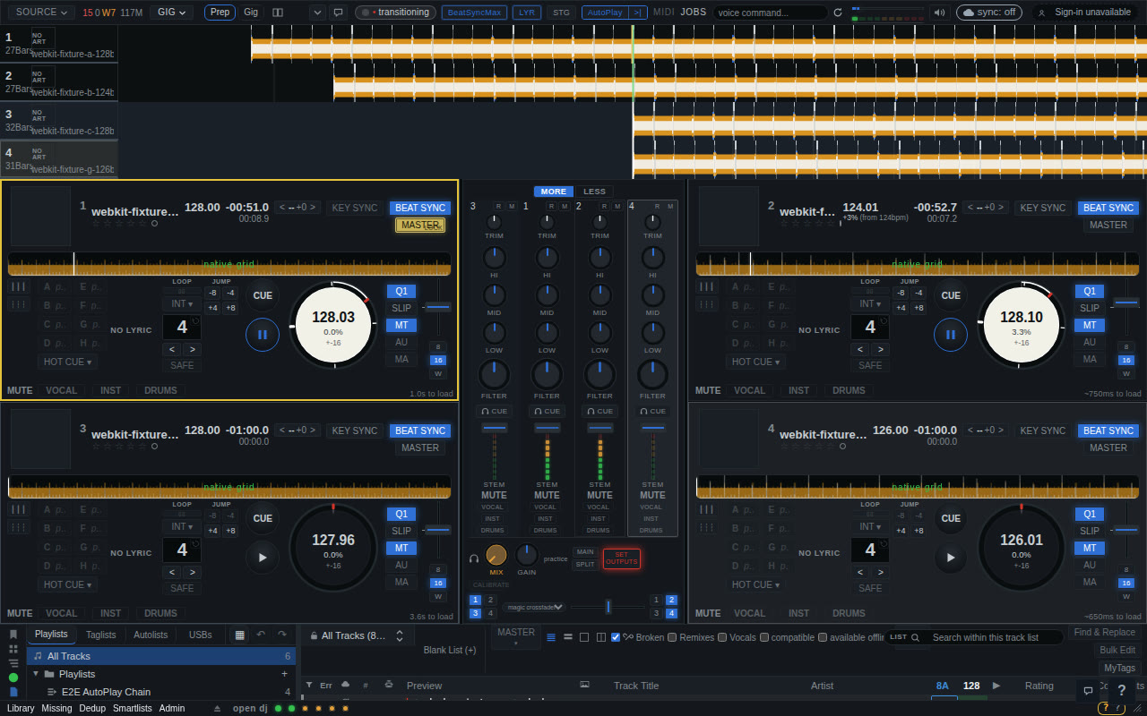Switch to Prep mode
The height and width of the screenshot is (716, 1147).
click(220, 13)
